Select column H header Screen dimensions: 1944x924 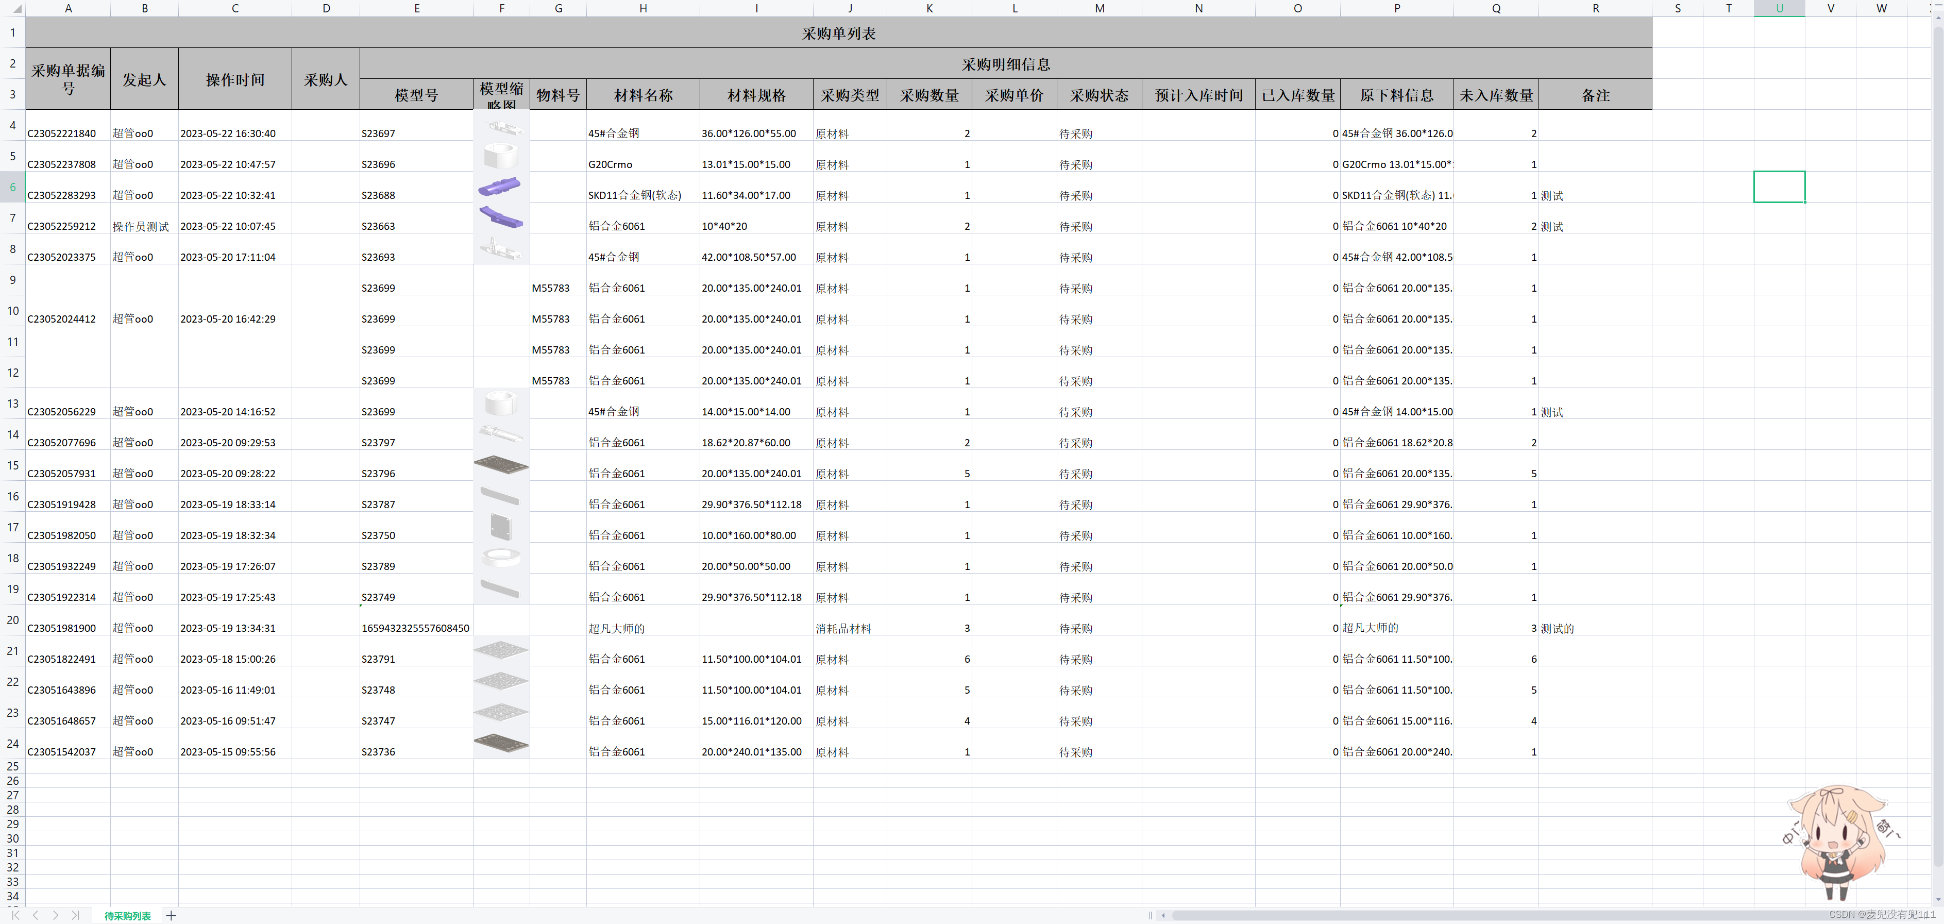(643, 8)
